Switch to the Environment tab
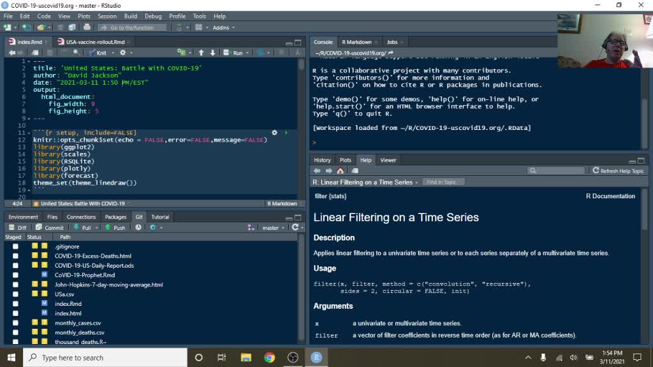The width and height of the screenshot is (653, 367). (23, 217)
